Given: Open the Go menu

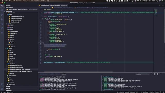Looking at the screenshot, I should pyautogui.click(x=28, y=1).
